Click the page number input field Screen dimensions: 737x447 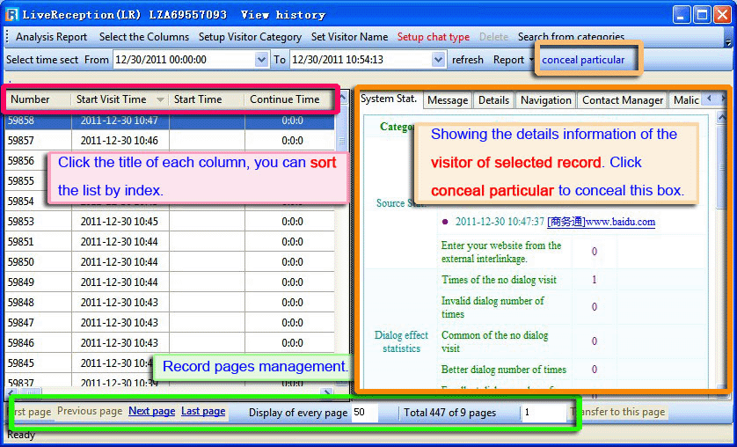(x=544, y=412)
